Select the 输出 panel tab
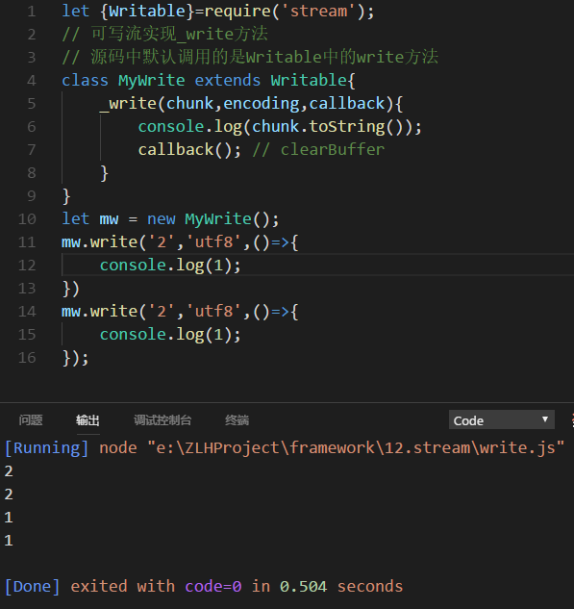Screen dimensions: 574x609 point(87,420)
